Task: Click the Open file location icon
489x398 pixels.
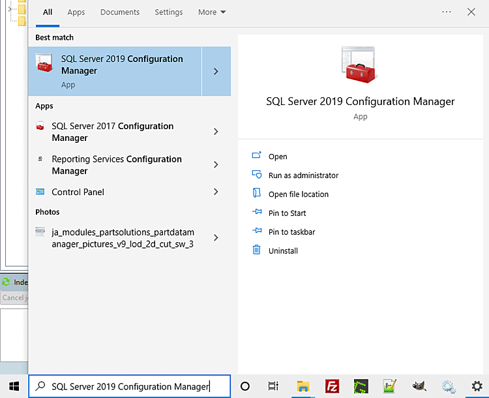Action: click(x=256, y=194)
